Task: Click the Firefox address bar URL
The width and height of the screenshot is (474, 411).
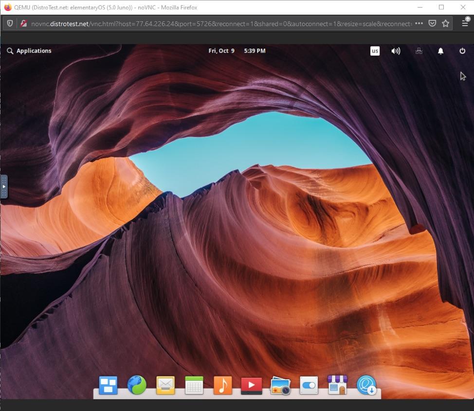Action: click(x=221, y=23)
